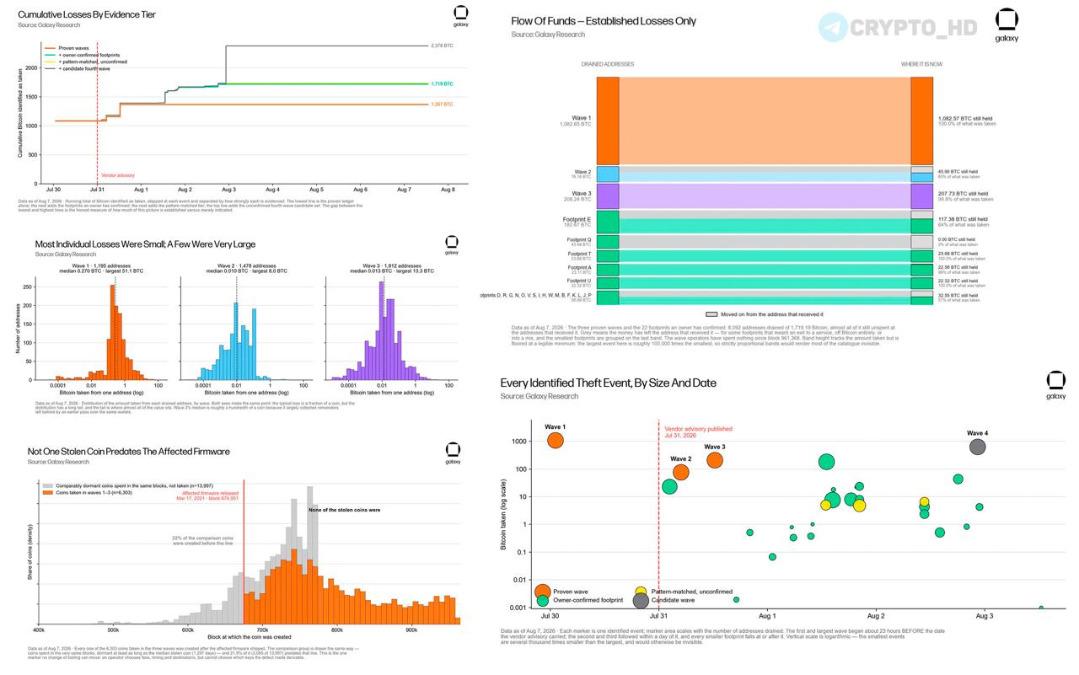Click the '2,378 BTC' line-end label

point(442,46)
